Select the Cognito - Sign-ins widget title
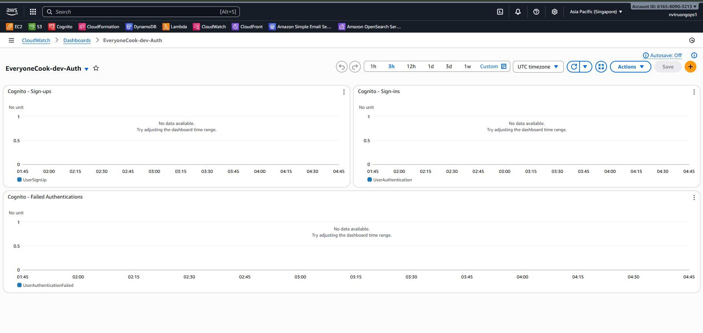 [x=379, y=91]
